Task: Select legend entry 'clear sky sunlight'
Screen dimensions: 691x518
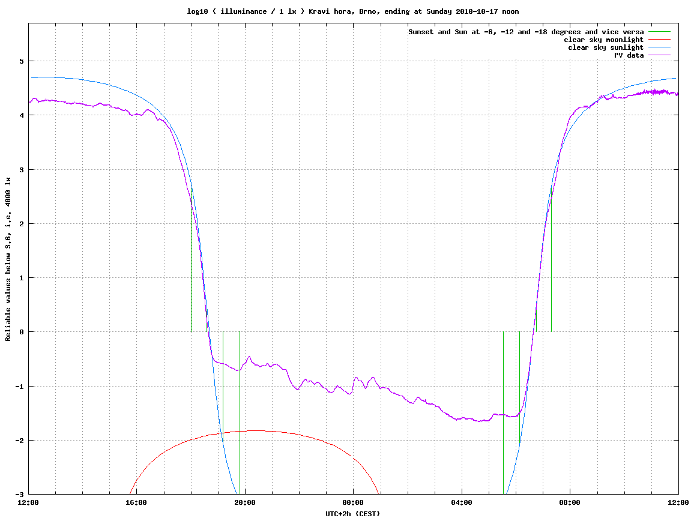Action: pyautogui.click(x=606, y=47)
